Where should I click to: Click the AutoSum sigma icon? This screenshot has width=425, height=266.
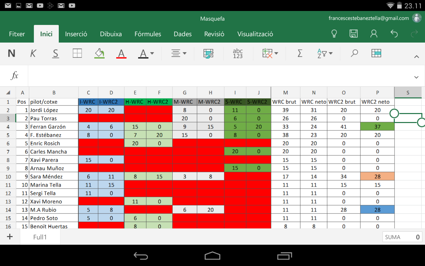[x=300, y=53]
